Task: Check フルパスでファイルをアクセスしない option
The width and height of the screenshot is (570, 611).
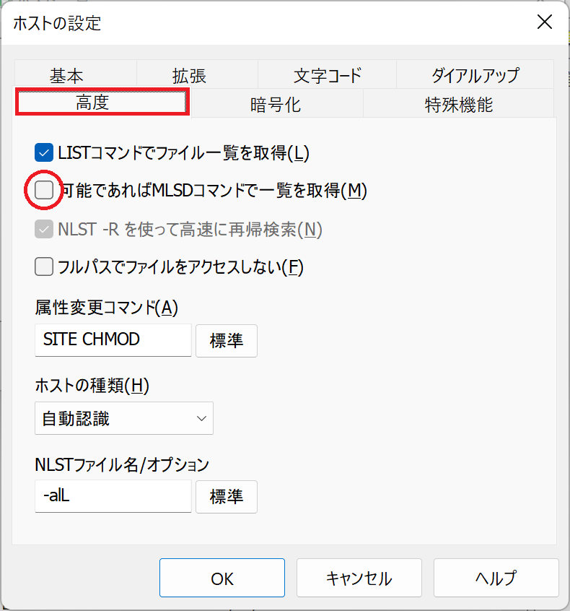Action: point(44,267)
